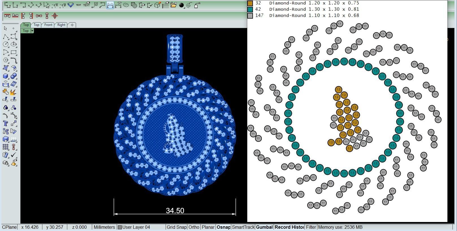
Task: Click the Align Bottom icon
Action: point(15,16)
